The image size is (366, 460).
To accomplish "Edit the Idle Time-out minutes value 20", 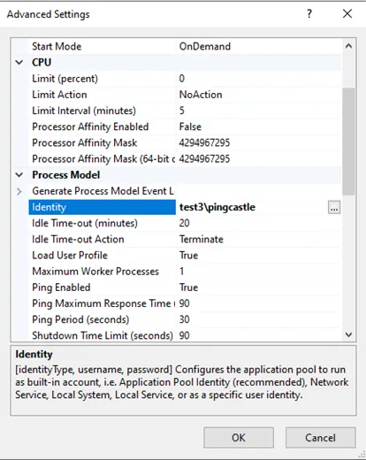I will click(x=185, y=223).
